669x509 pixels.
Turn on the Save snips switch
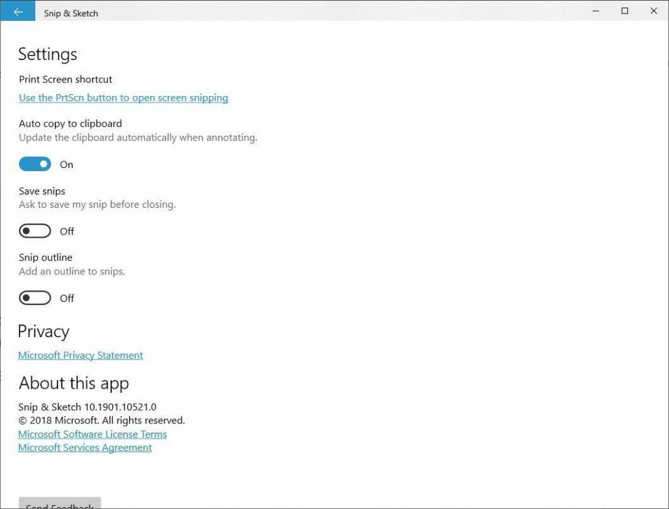tap(35, 231)
